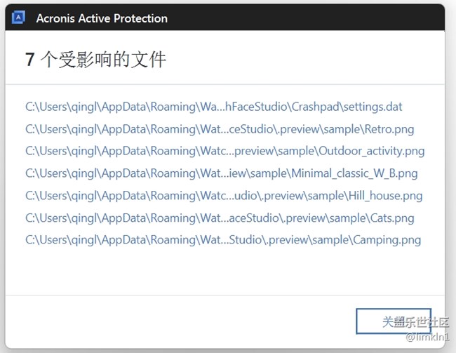Image resolution: width=456 pixels, height=353 pixels.
Task: Select the Camping.png file path
Action: point(223,240)
